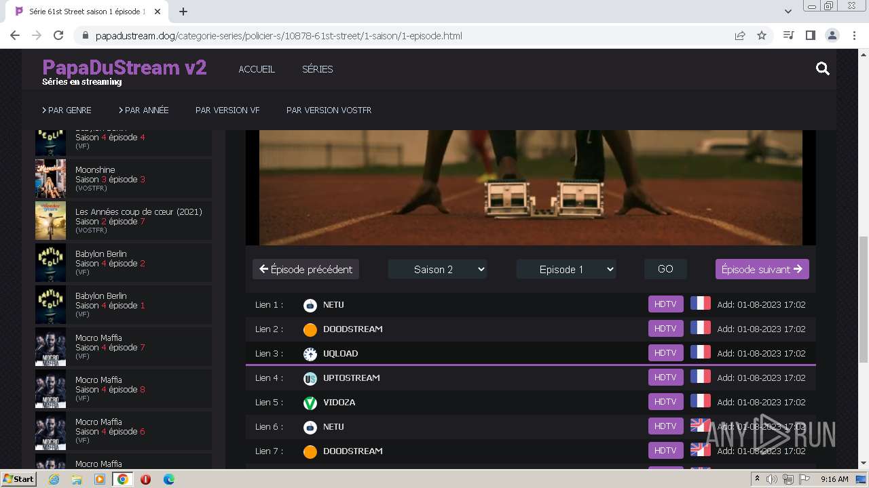
Task: Click the media player icon in taskbar
Action: [x=100, y=479]
